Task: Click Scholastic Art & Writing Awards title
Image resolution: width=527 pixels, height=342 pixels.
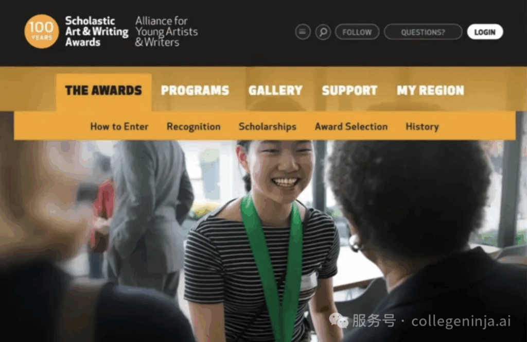Action: click(97, 31)
